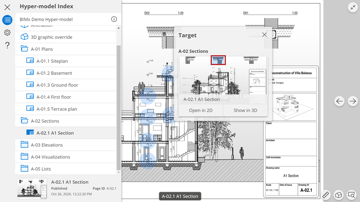Switch to 3D model cube icon
The height and width of the screenshot is (202, 360).
tap(338, 195)
